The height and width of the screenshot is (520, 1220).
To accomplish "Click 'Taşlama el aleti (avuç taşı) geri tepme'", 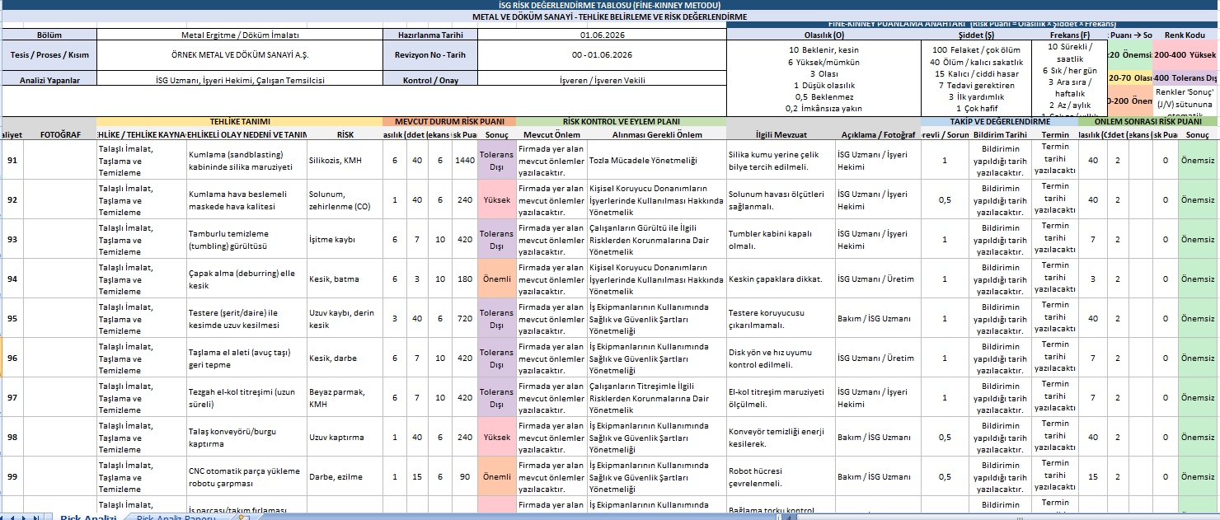I will tap(246, 358).
